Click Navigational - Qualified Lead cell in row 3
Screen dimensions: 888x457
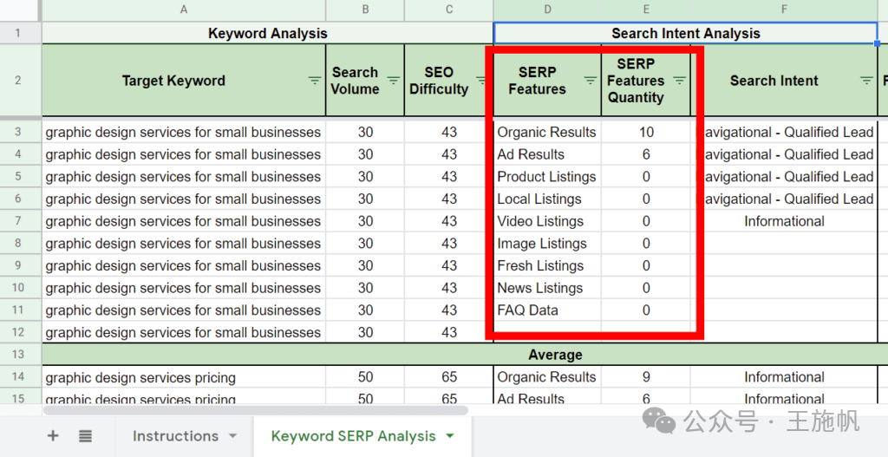pyautogui.click(x=784, y=132)
